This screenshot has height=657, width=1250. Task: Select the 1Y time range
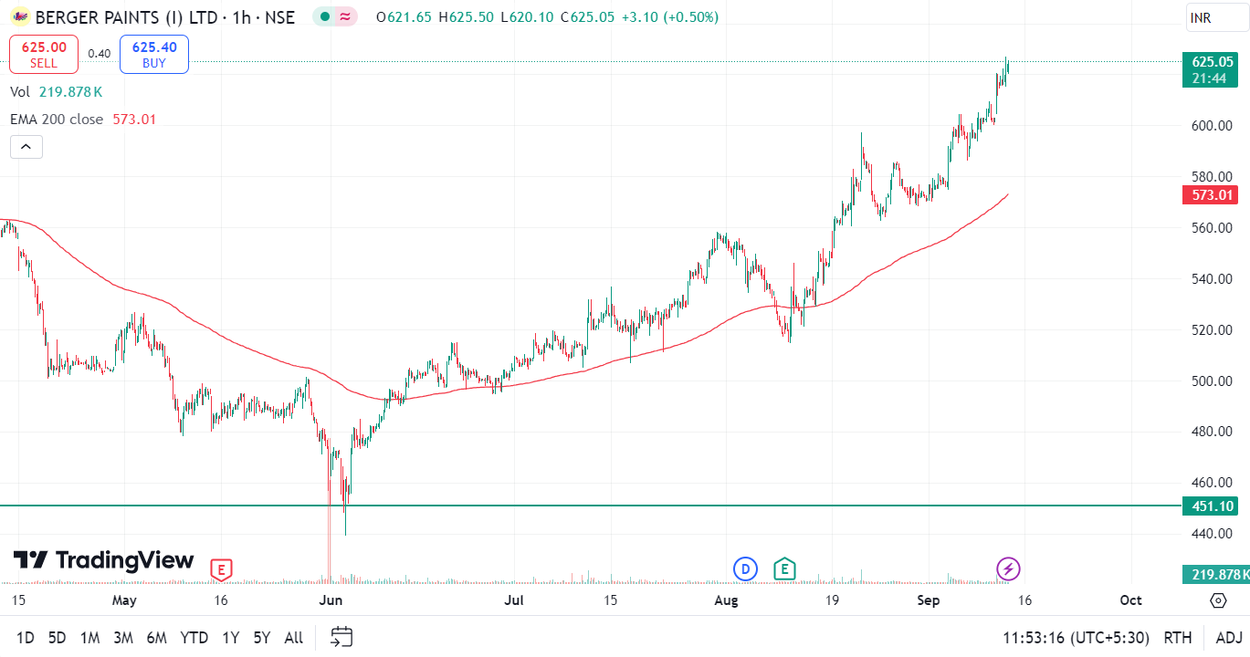231,638
